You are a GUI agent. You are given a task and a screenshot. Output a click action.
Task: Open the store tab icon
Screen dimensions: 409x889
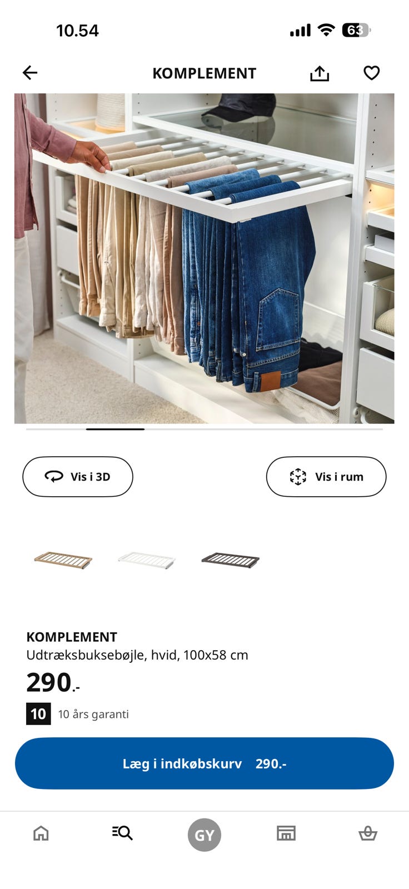pyautogui.click(x=286, y=833)
